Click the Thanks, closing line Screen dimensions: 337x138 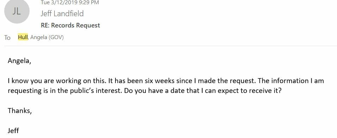point(20,111)
